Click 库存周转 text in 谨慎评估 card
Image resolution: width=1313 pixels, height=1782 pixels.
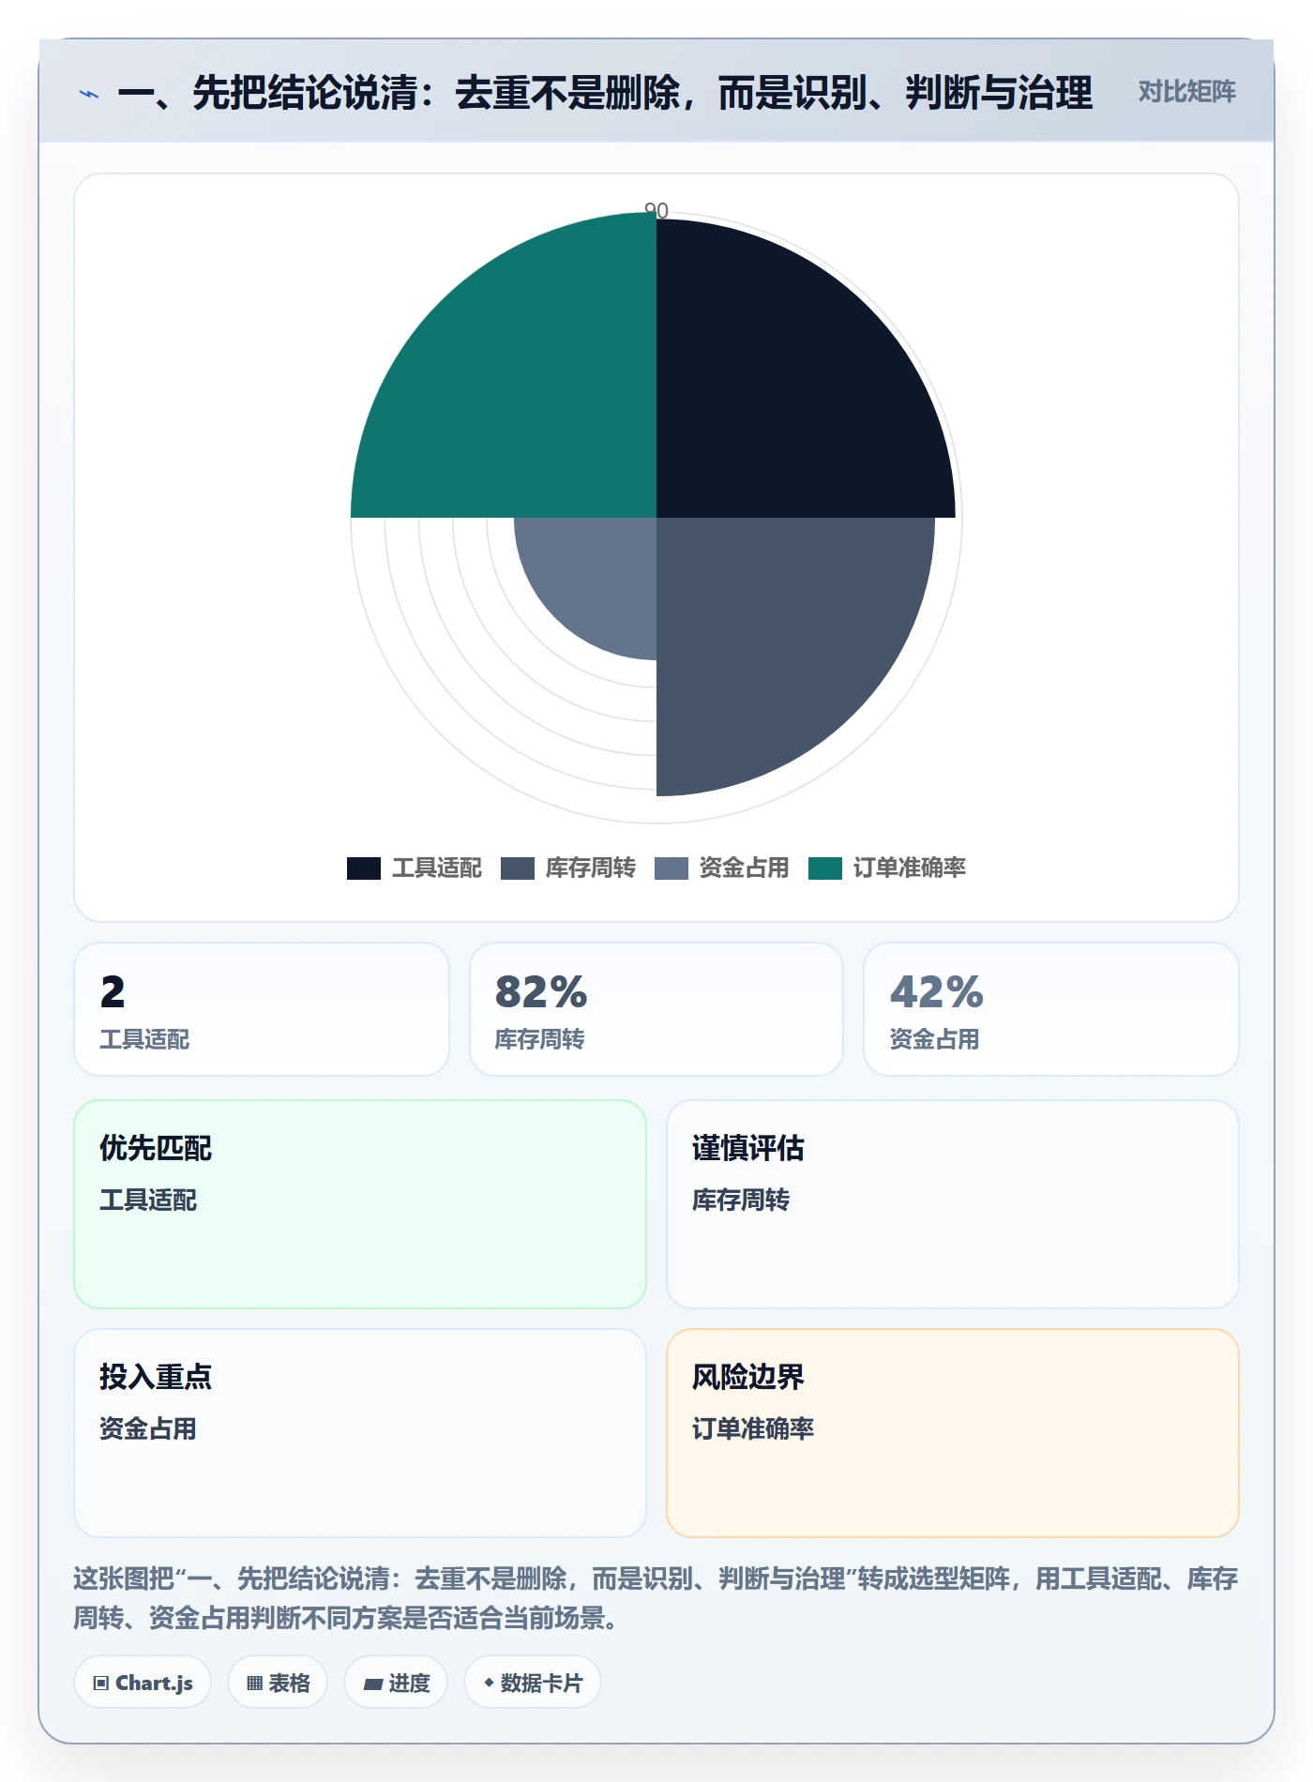tap(741, 1200)
